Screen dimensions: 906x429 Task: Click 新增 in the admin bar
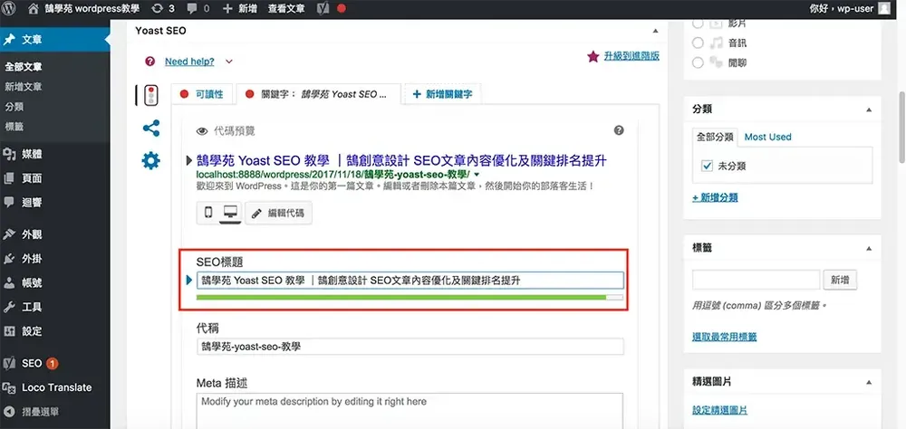(x=240, y=9)
